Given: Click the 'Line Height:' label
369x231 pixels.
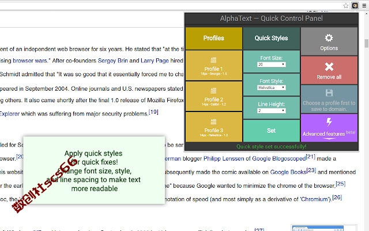Looking at the screenshot, I should (272, 104).
